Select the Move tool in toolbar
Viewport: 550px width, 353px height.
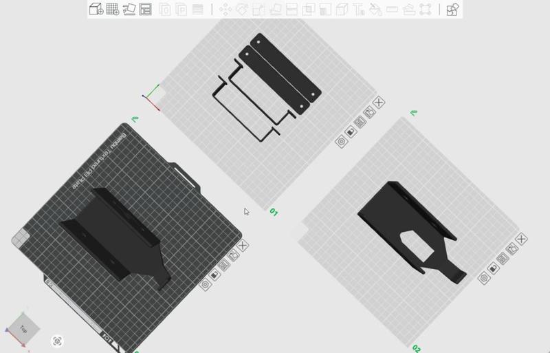coord(225,9)
